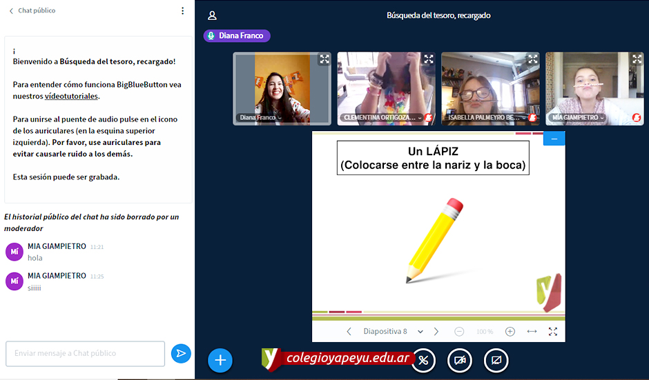The height and width of the screenshot is (380, 649).
Task: Fullscreen Mia Giampietro's webcam video
Action: click(637, 59)
